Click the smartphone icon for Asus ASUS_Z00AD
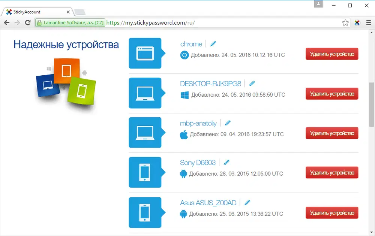This screenshot has width=375, height=236. [145, 213]
